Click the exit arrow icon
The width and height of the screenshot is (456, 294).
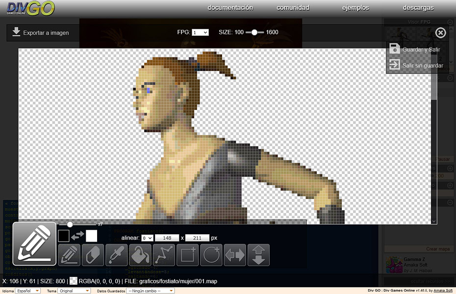394,65
